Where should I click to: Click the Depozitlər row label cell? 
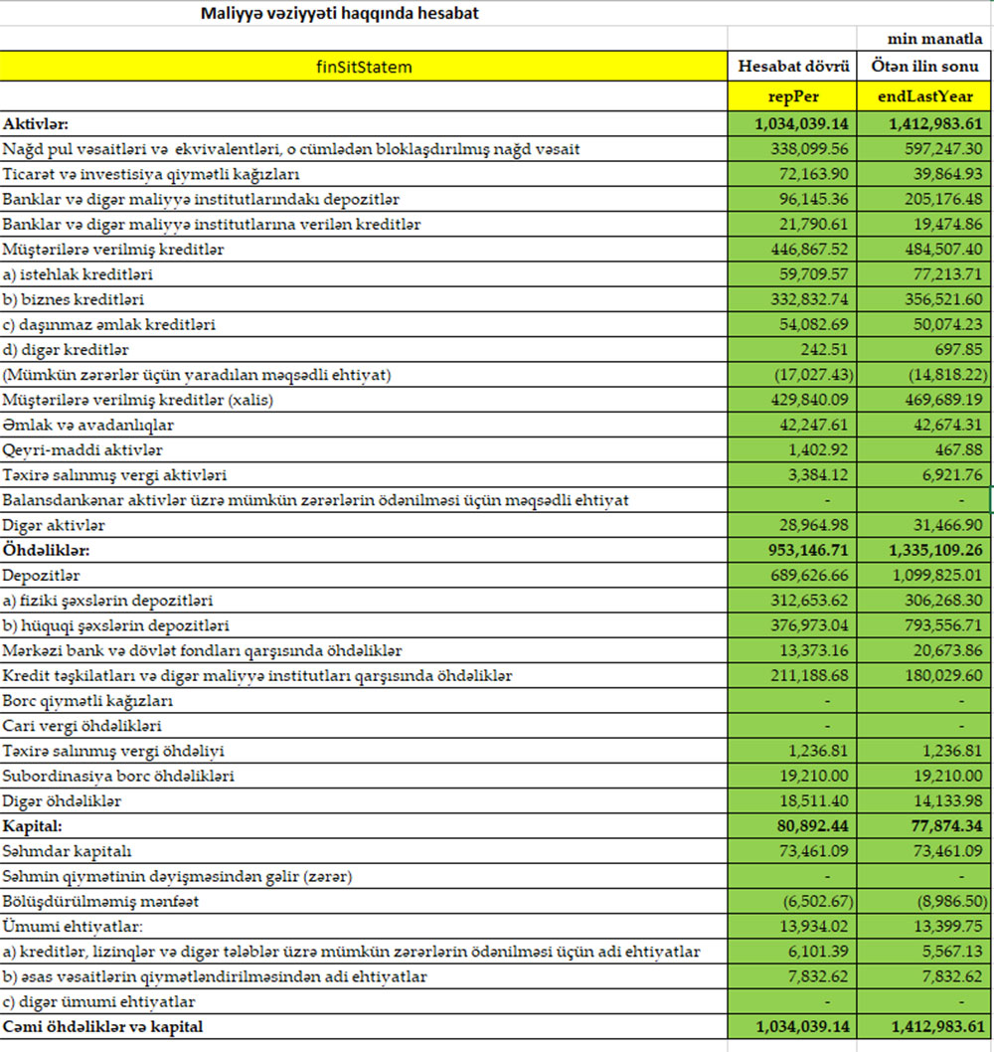[363, 576]
